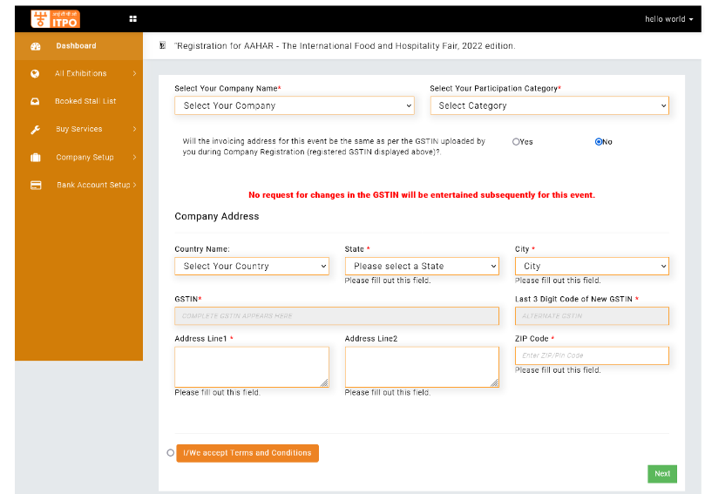Click the icon before the registration title
705x494 pixels.
[x=163, y=45]
